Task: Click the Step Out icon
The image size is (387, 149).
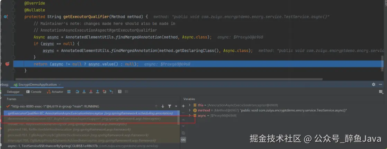Action: point(98,92)
